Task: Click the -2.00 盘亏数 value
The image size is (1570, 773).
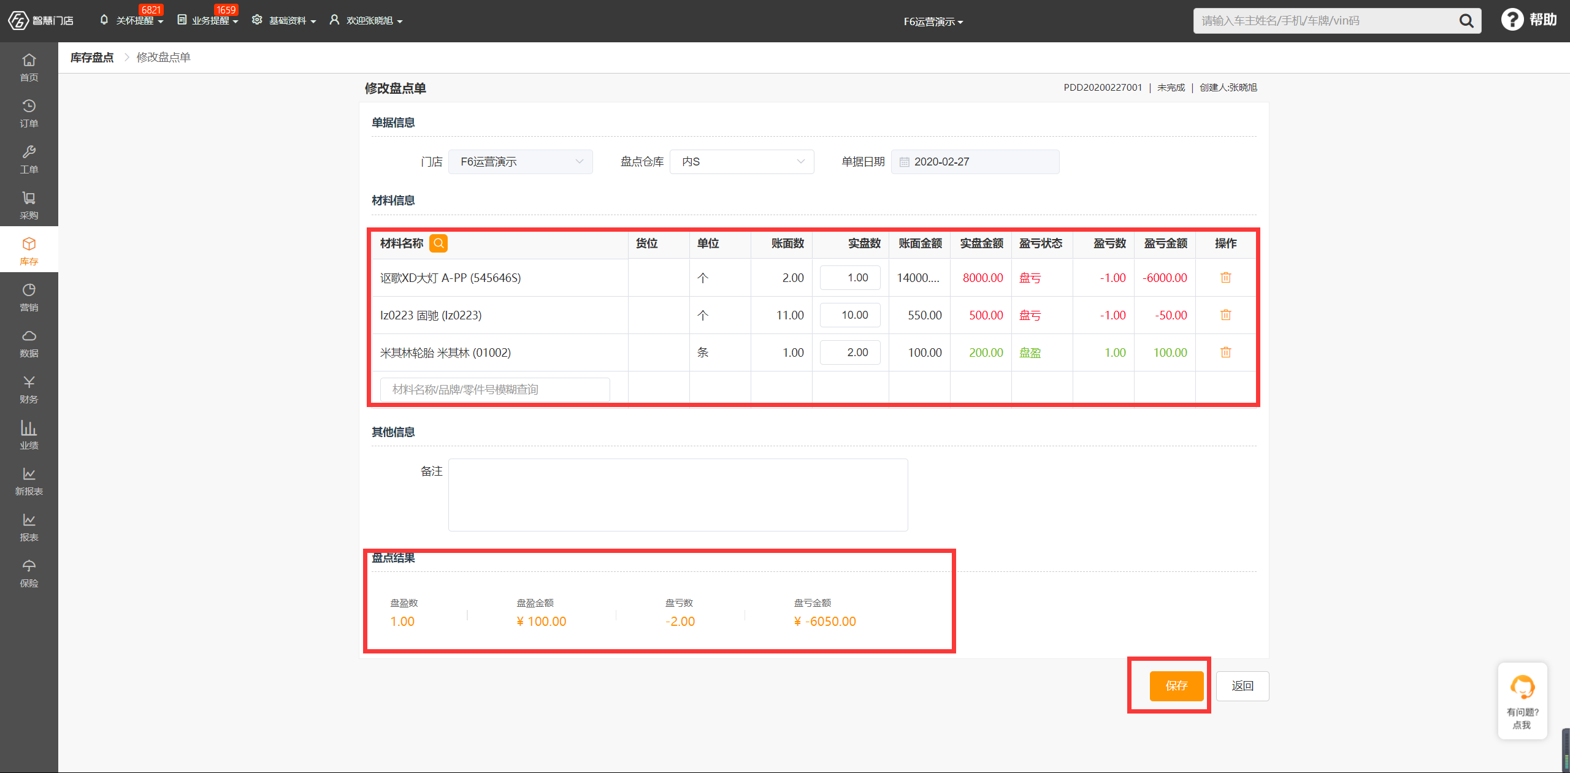Action: (x=680, y=622)
